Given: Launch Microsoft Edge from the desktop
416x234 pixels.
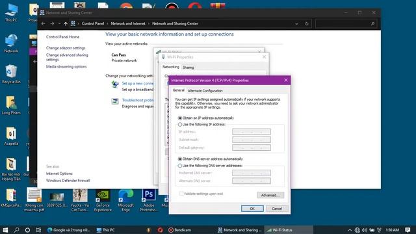Looking at the screenshot, I should [x=125, y=200].
